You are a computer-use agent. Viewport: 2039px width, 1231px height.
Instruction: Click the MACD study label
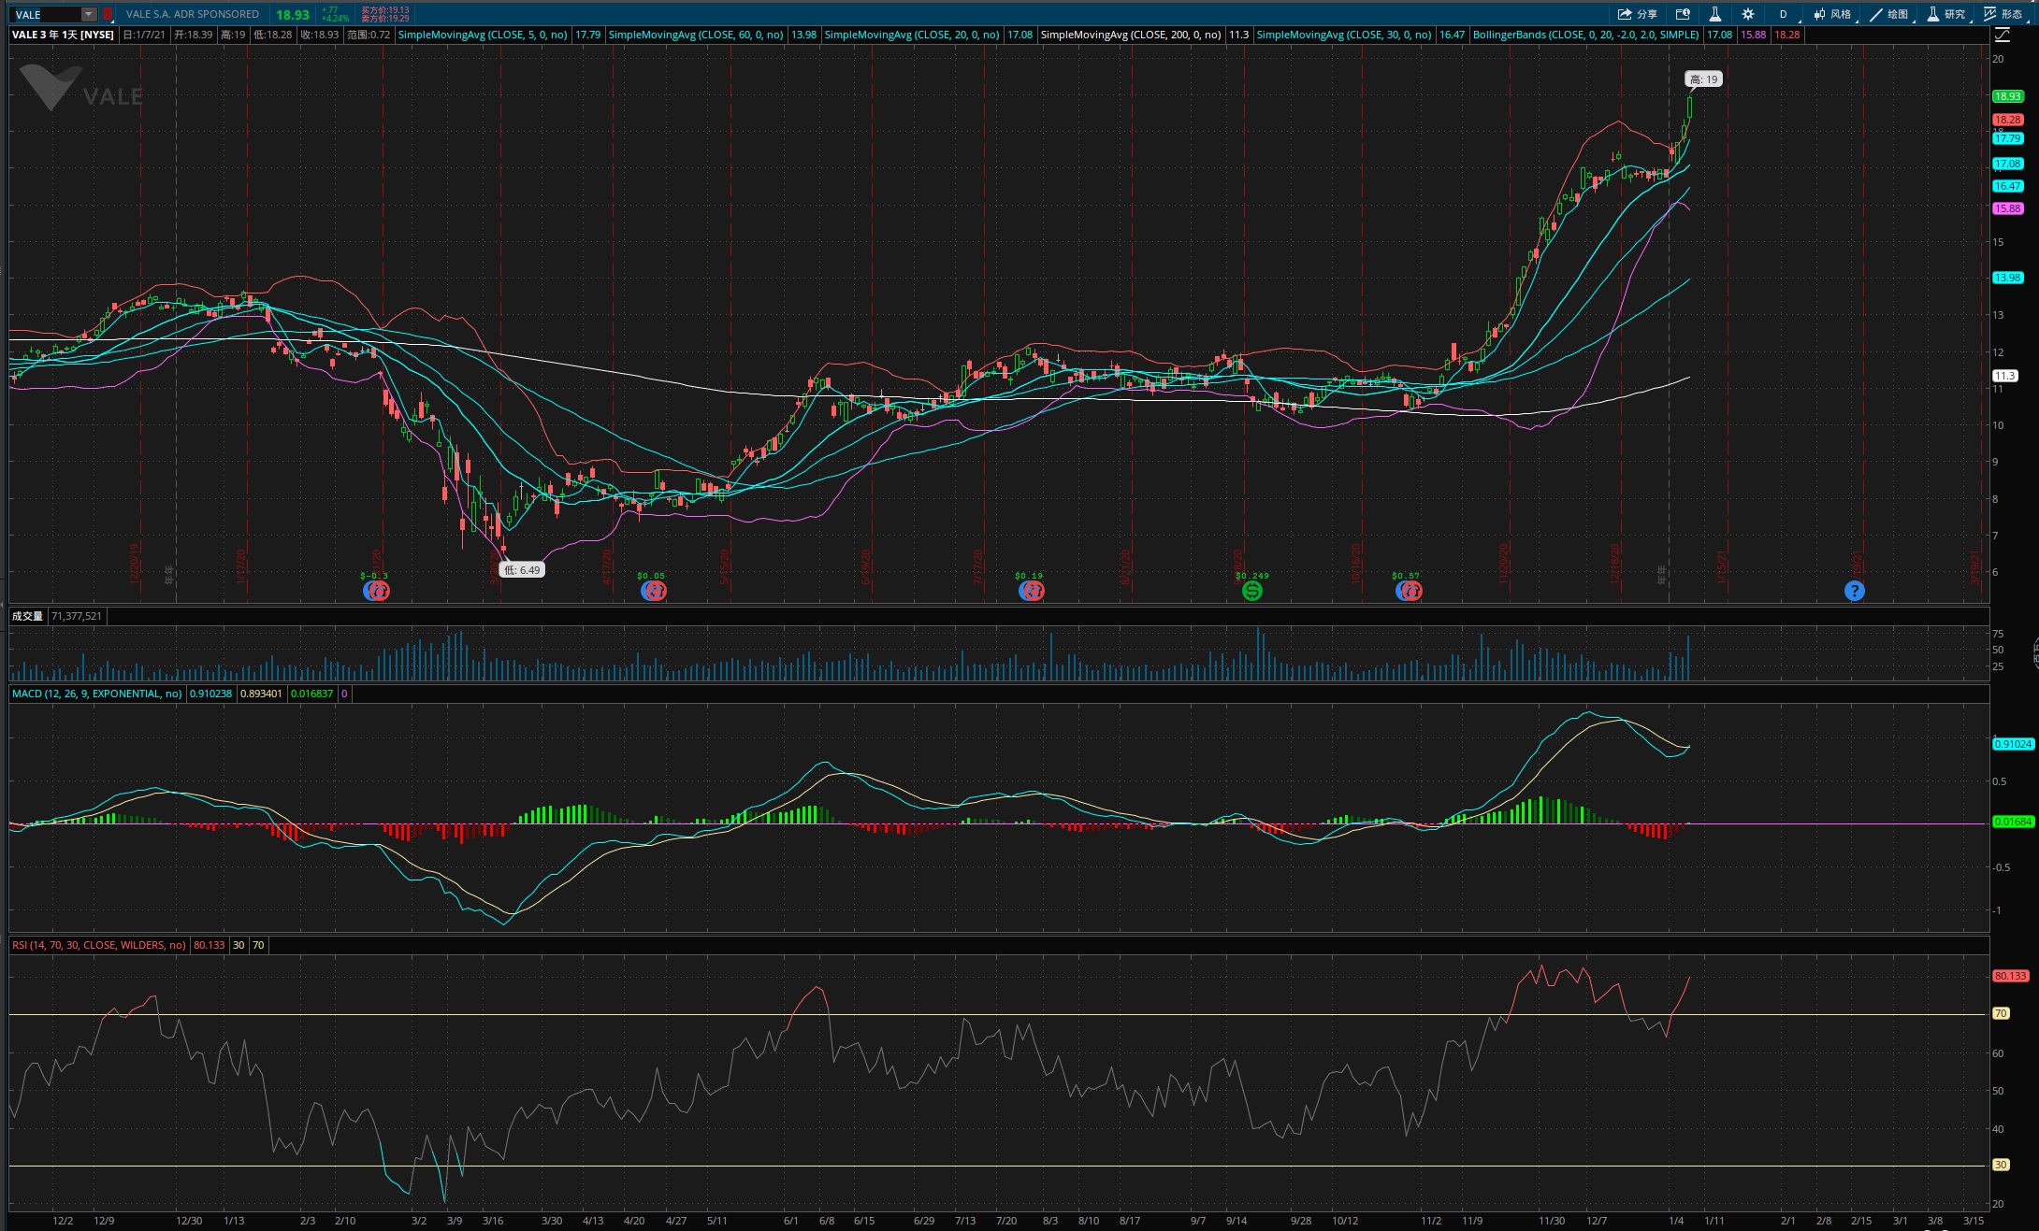pos(96,694)
